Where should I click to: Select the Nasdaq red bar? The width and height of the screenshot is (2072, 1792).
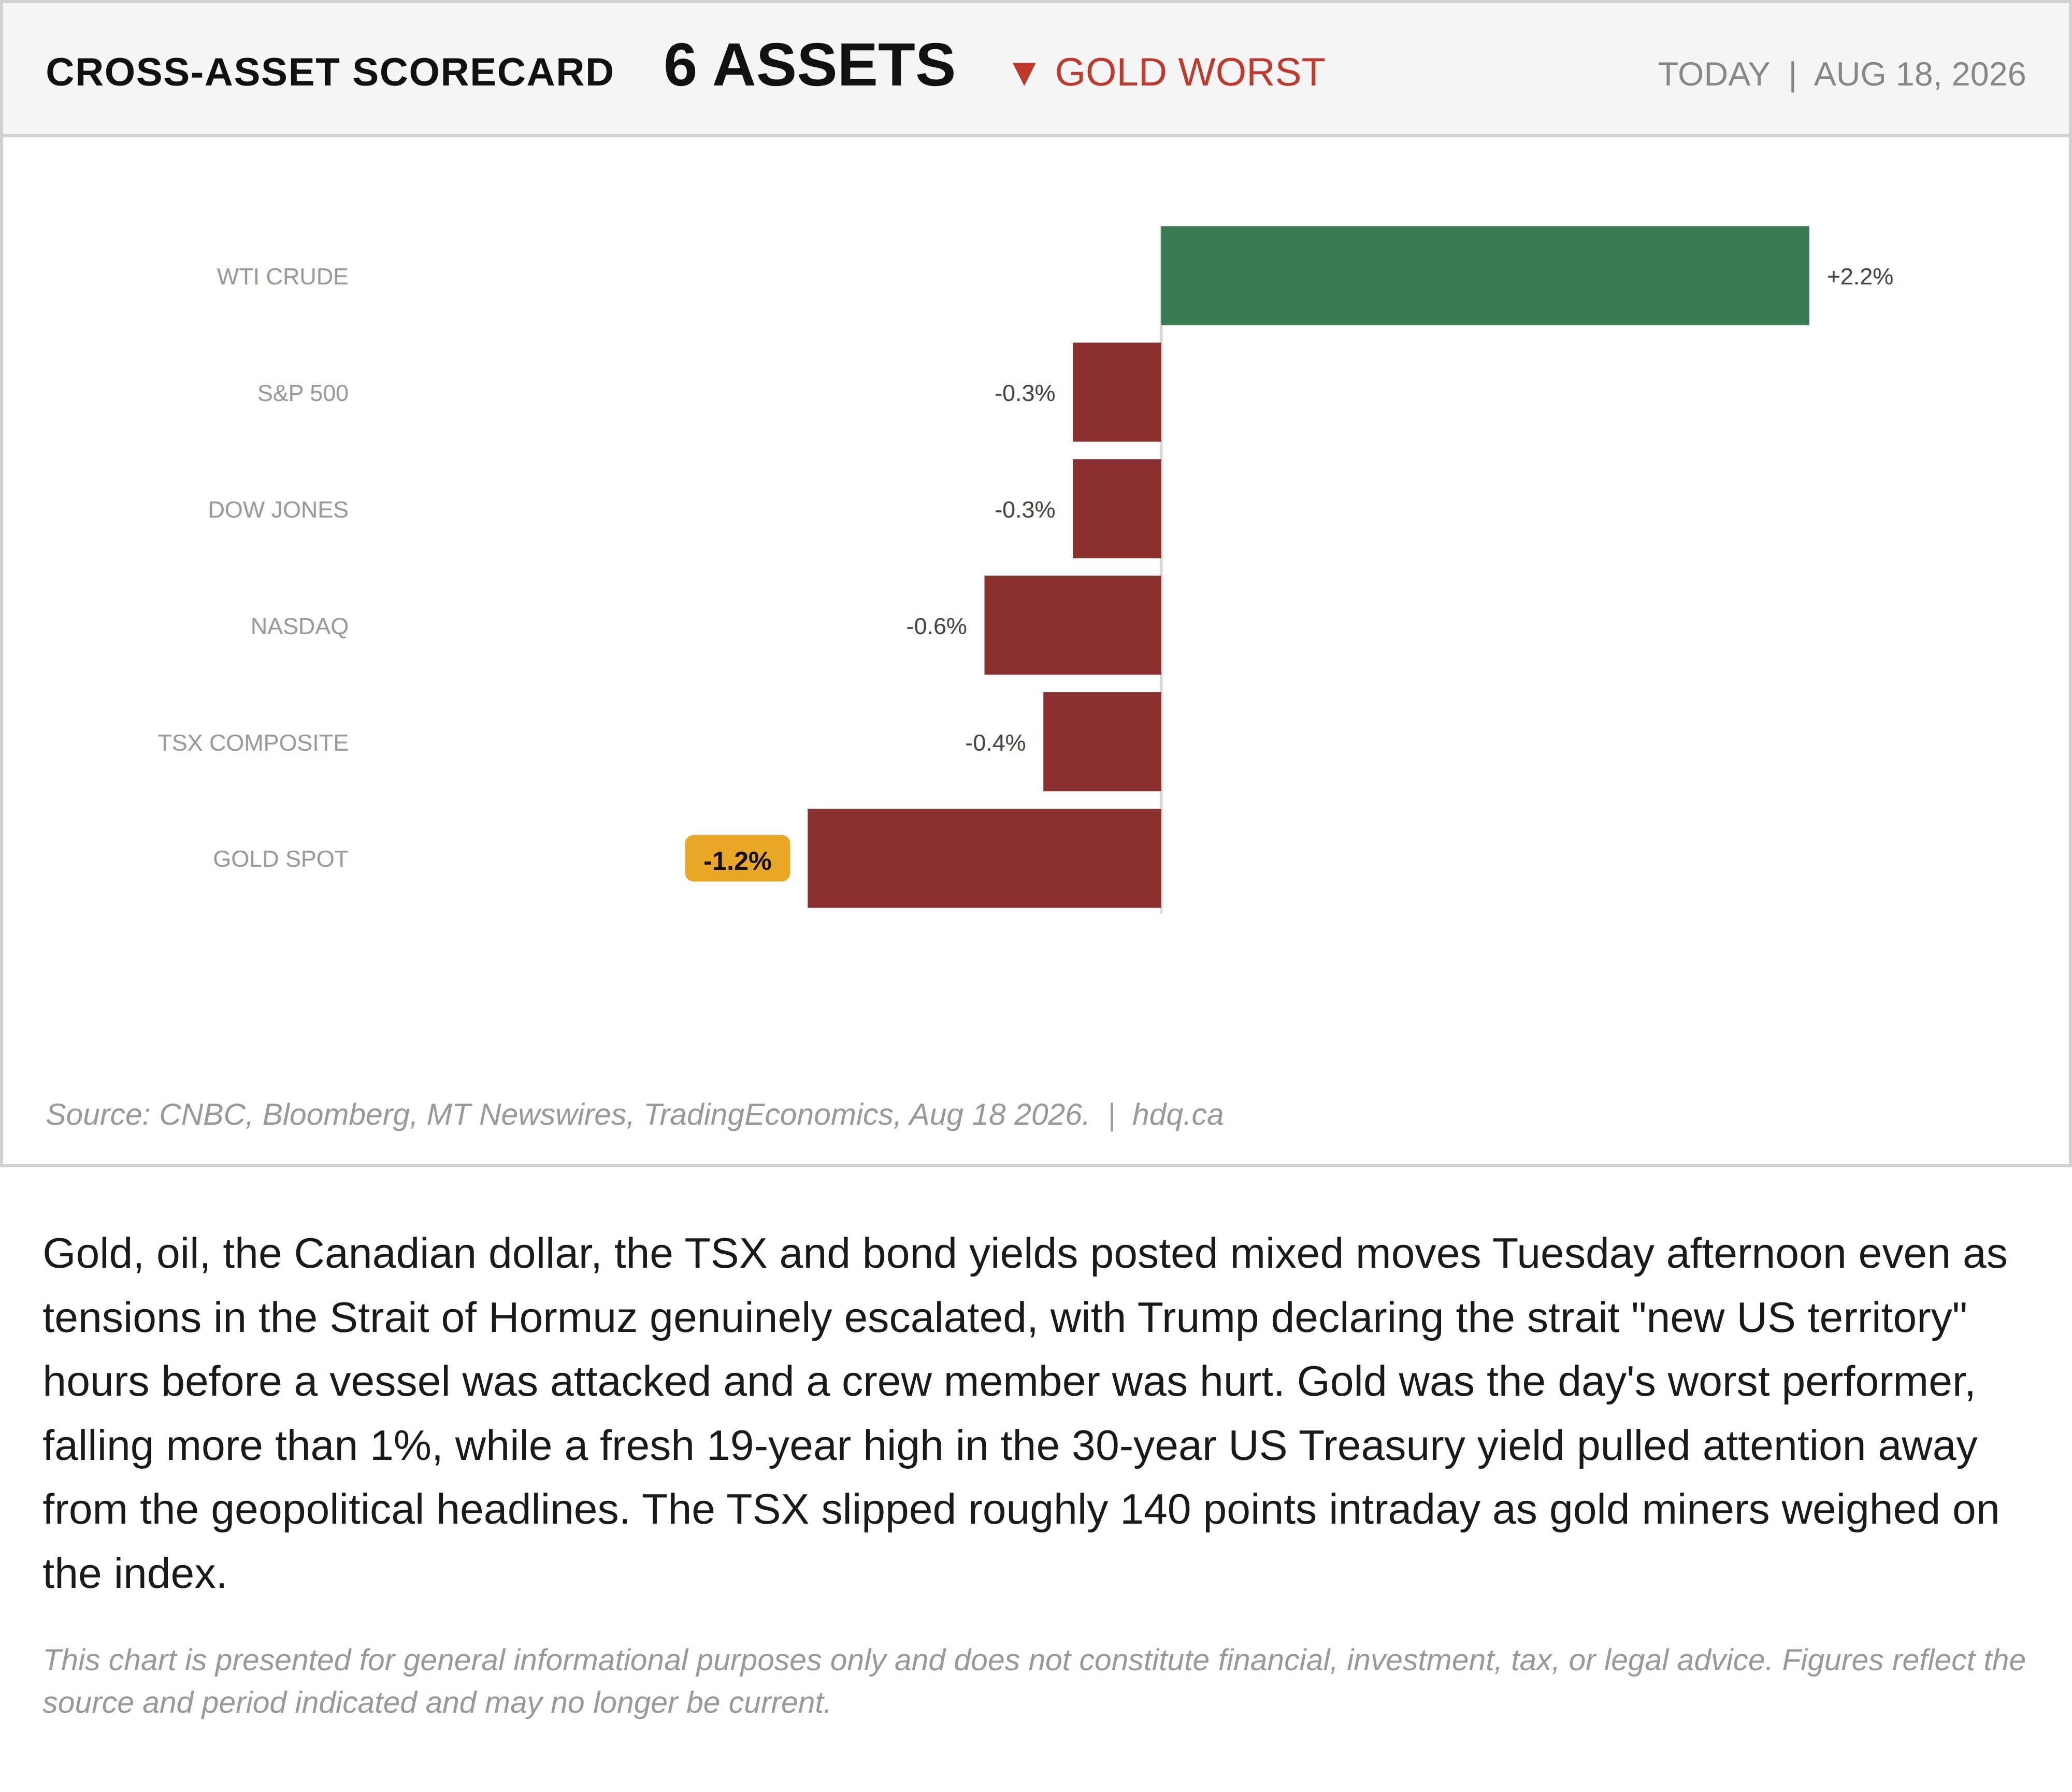pyautogui.click(x=1073, y=625)
